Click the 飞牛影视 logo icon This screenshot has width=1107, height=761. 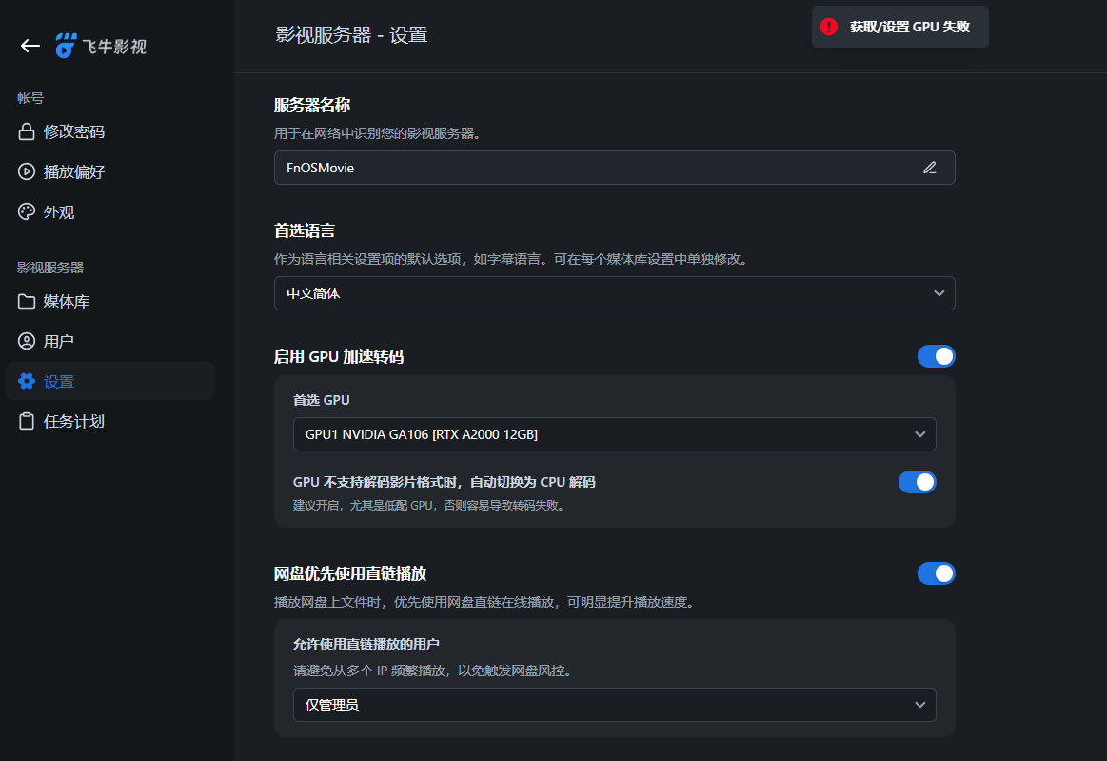(x=66, y=46)
